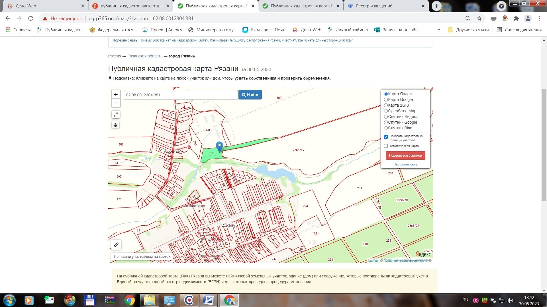Viewport: 547px width, 307px height.
Task: Click the blue map pin on parcel 381
Action: (219, 146)
